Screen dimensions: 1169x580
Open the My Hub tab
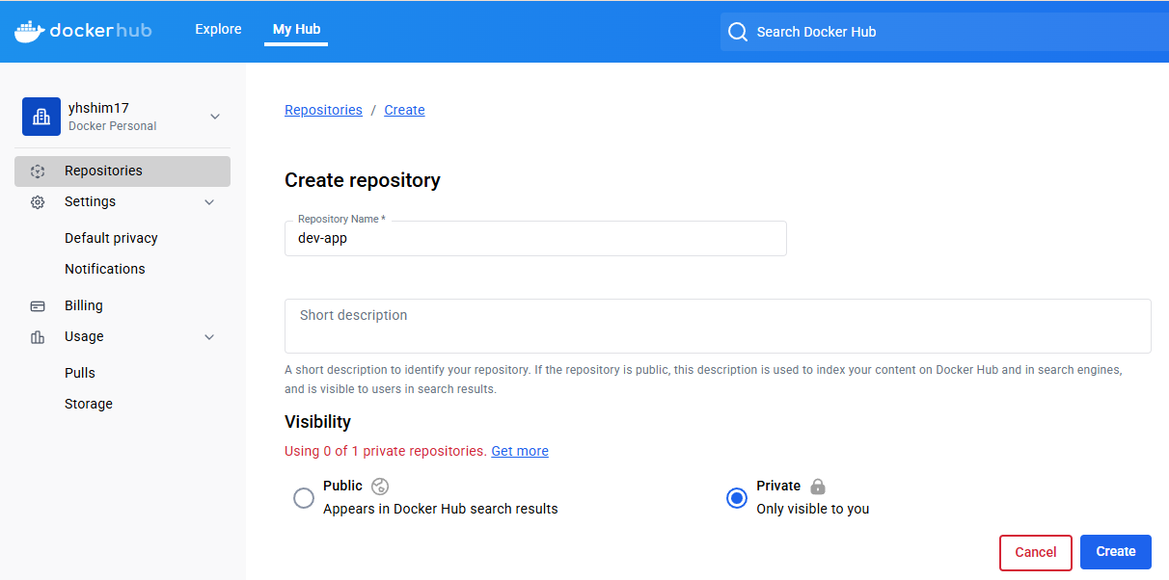pyautogui.click(x=296, y=29)
